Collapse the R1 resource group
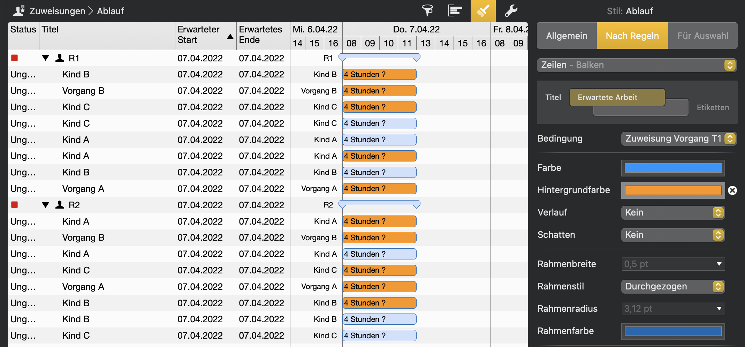Viewport: 745px width, 347px height. pos(45,58)
